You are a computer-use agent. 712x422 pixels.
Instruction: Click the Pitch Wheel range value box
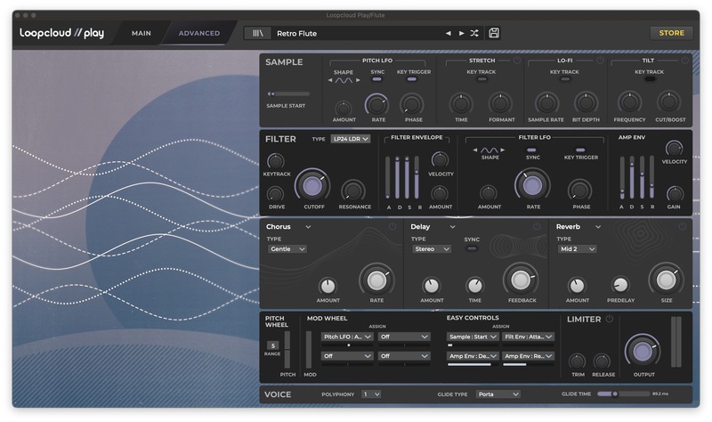click(x=273, y=345)
